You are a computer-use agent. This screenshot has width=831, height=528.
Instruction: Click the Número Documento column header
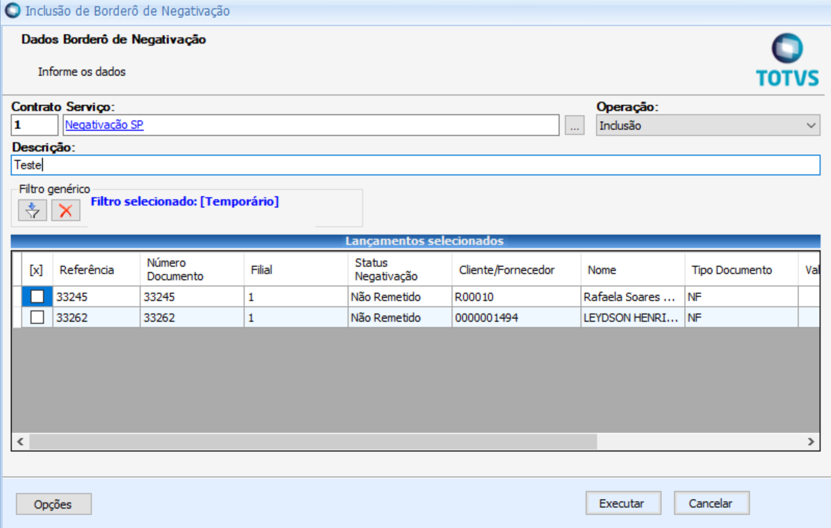coord(192,270)
